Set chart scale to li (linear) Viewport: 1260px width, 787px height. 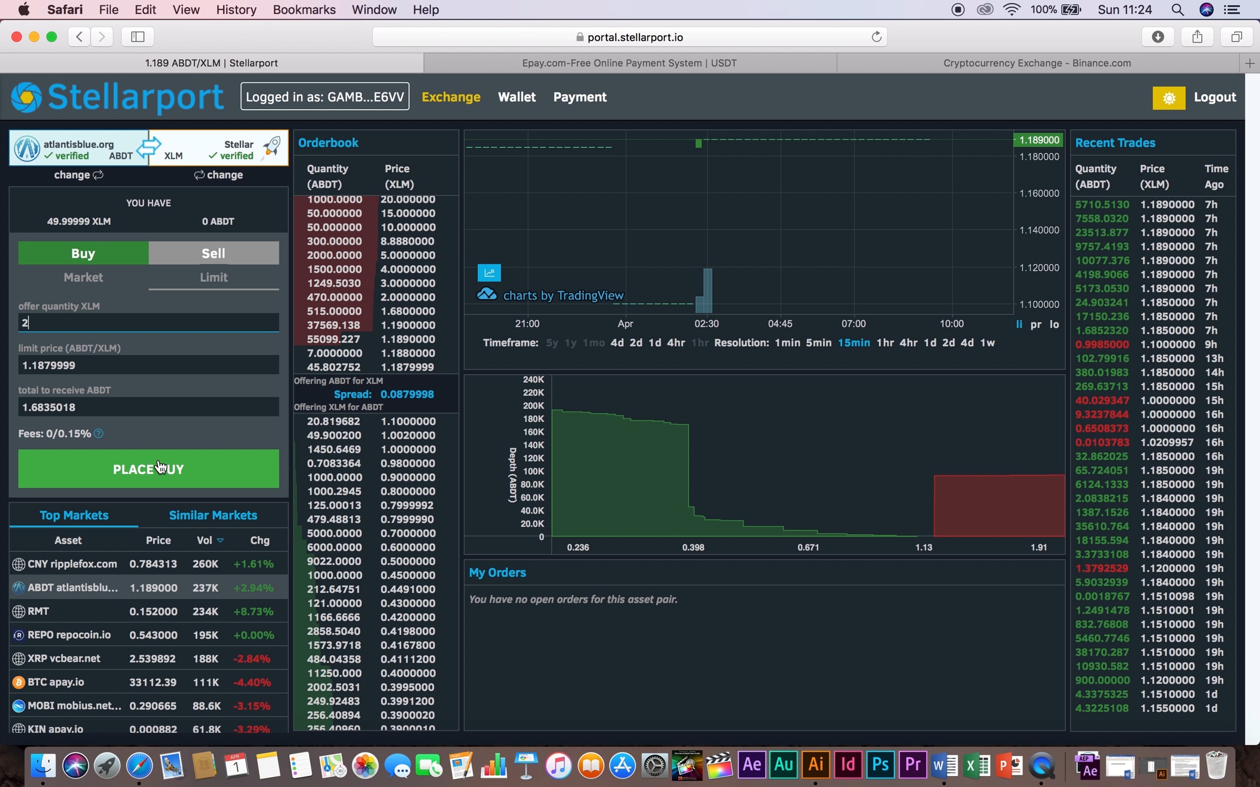(x=1019, y=324)
